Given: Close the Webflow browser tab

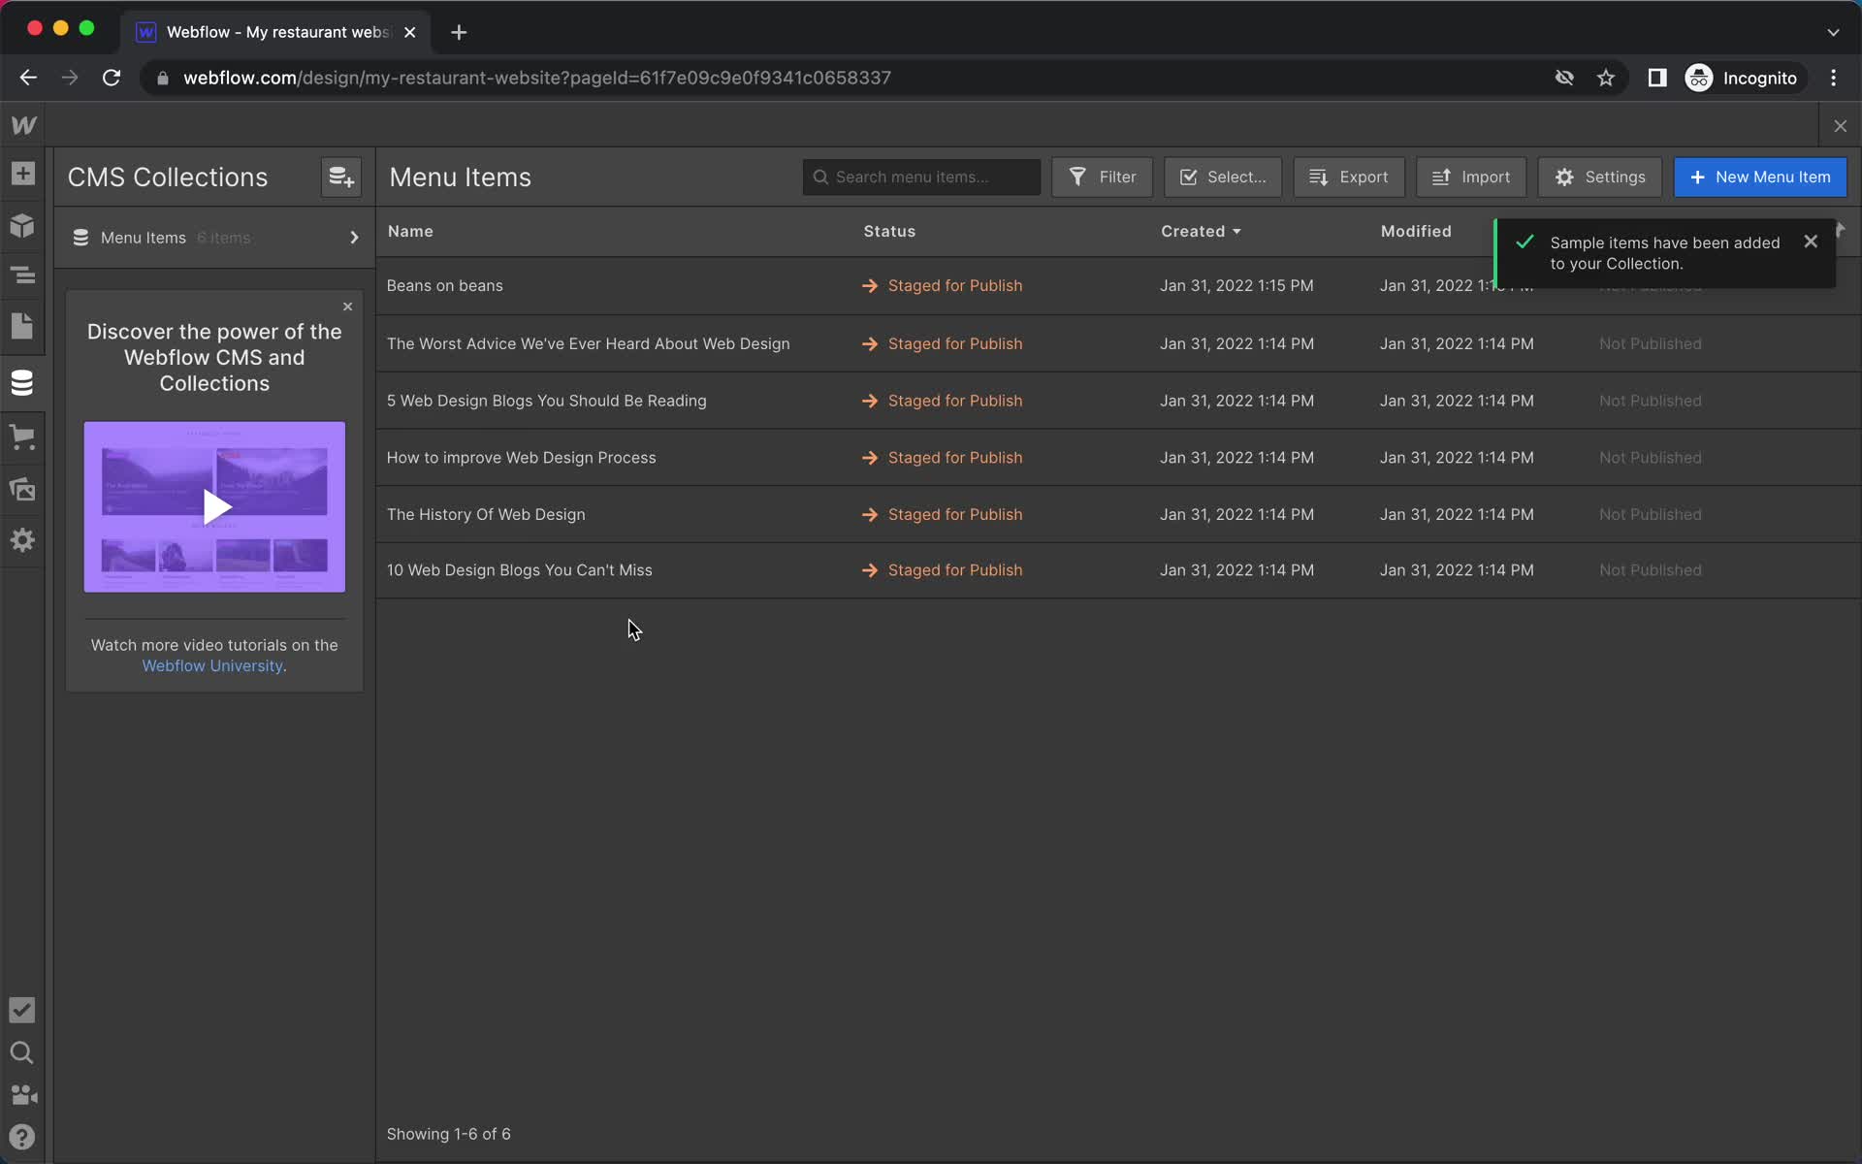Looking at the screenshot, I should (x=410, y=32).
